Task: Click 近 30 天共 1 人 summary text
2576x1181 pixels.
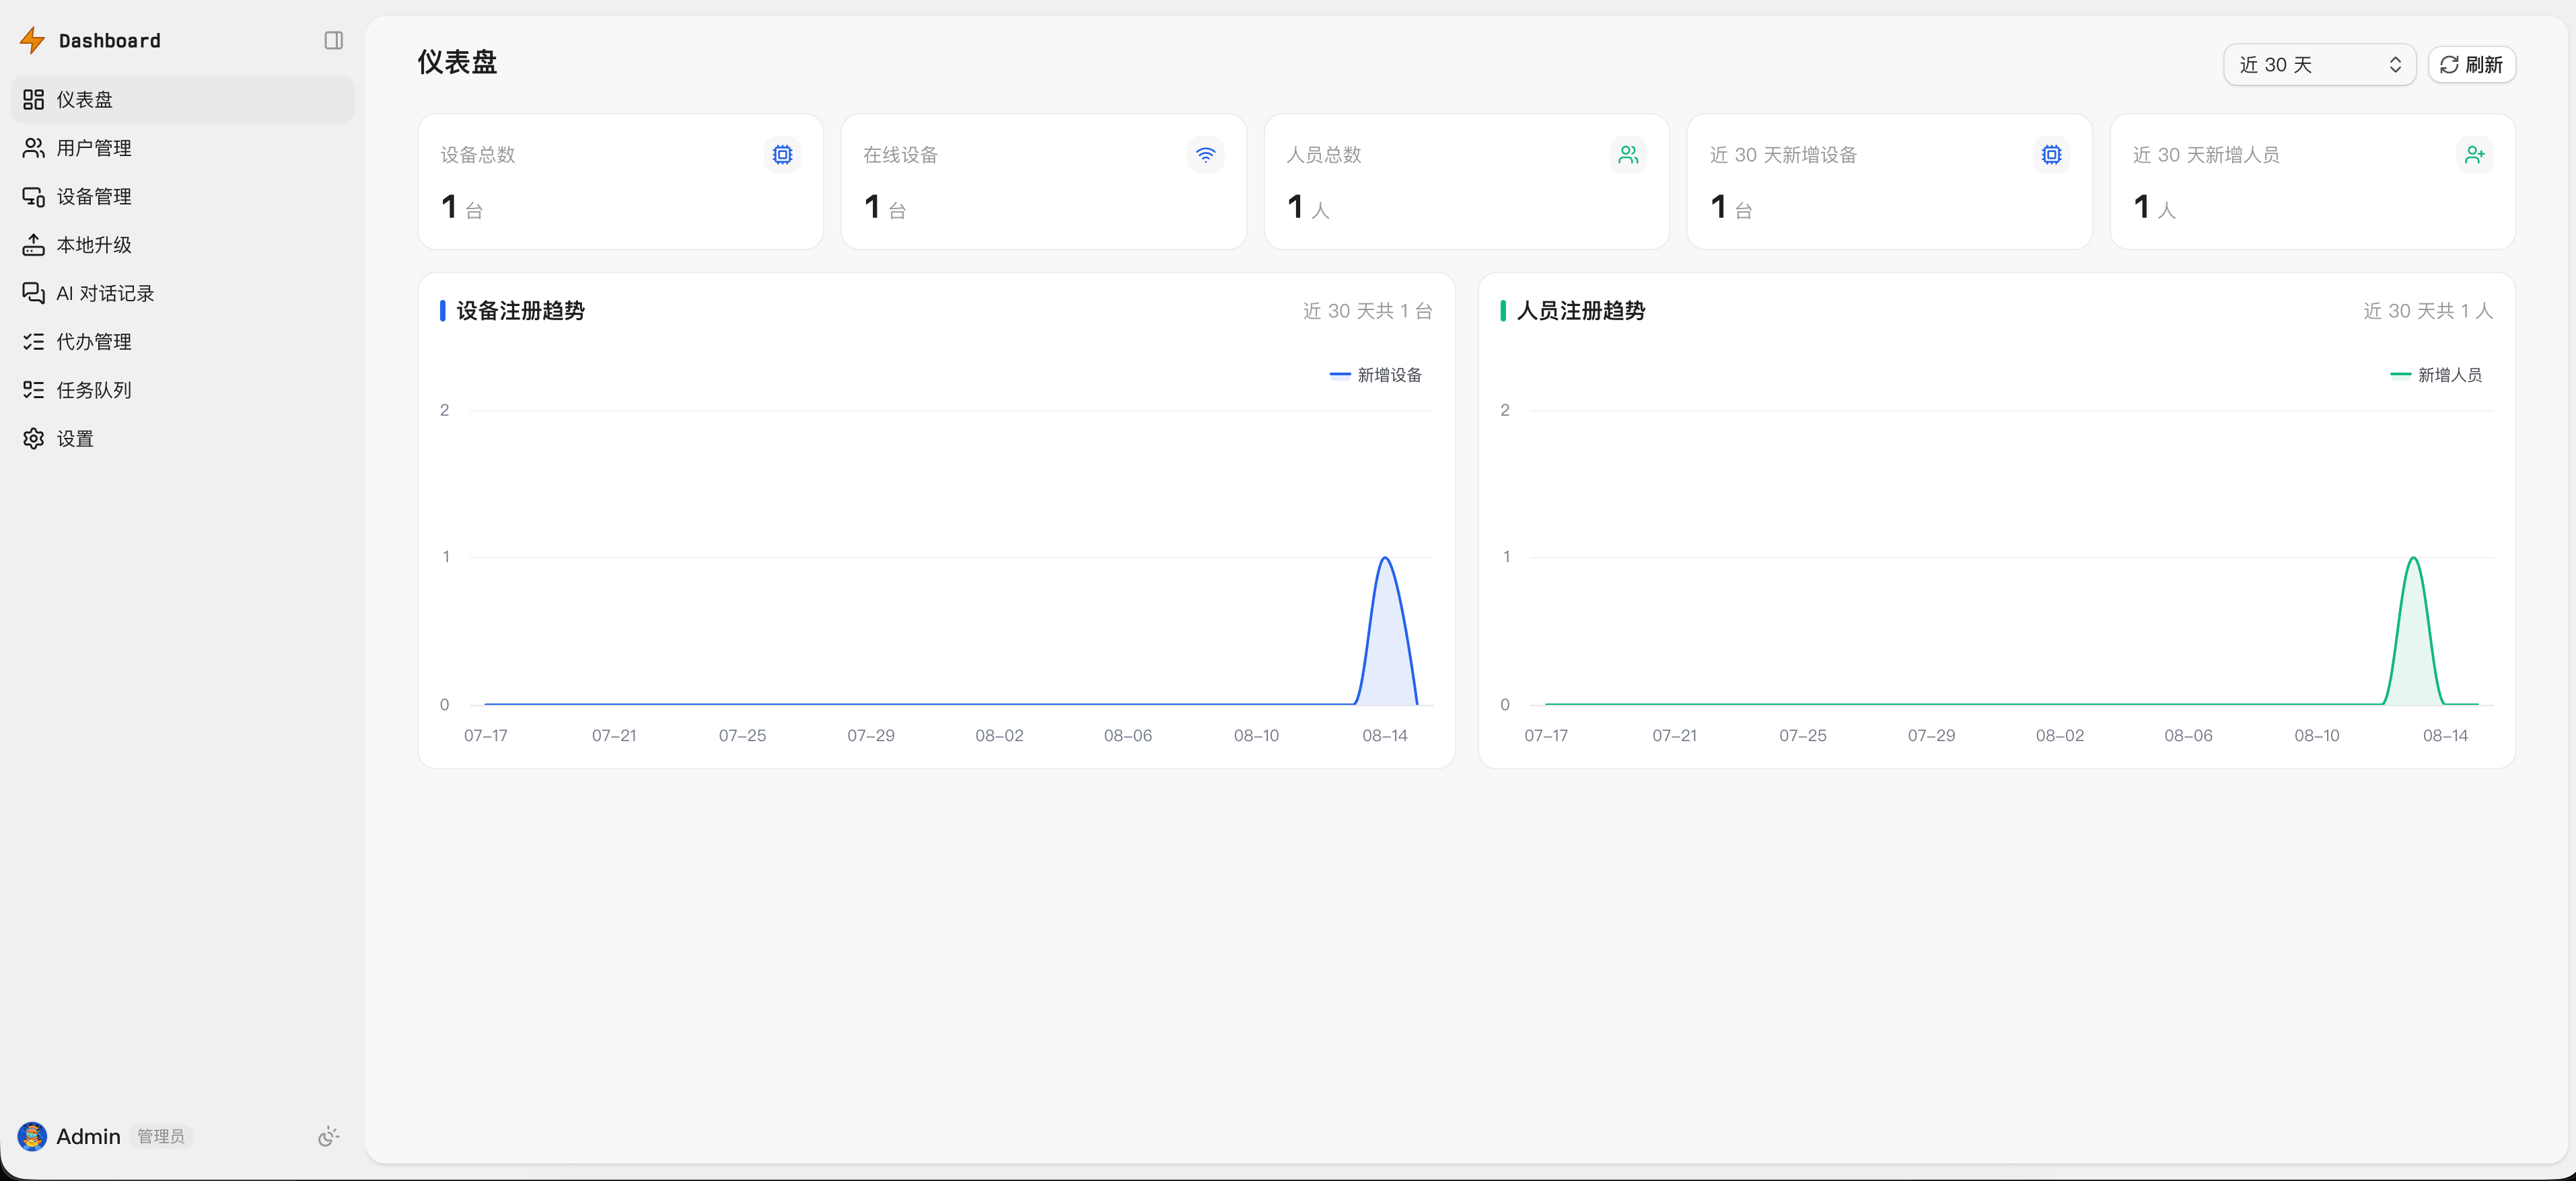Action: point(2428,311)
